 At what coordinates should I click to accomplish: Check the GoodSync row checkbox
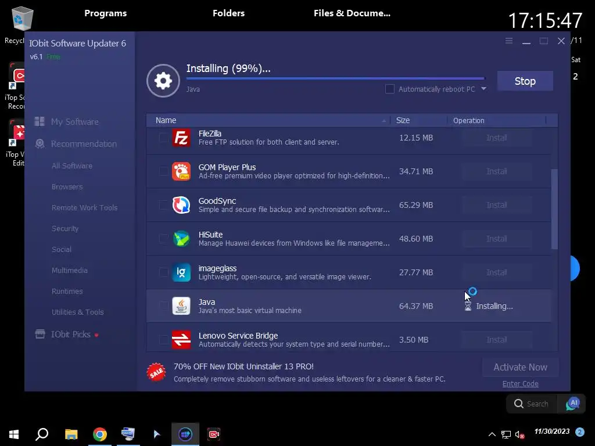tap(163, 205)
